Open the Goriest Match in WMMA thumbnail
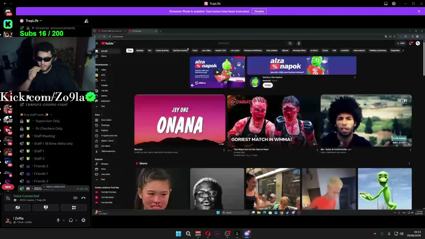425x239 pixels. [x=273, y=120]
